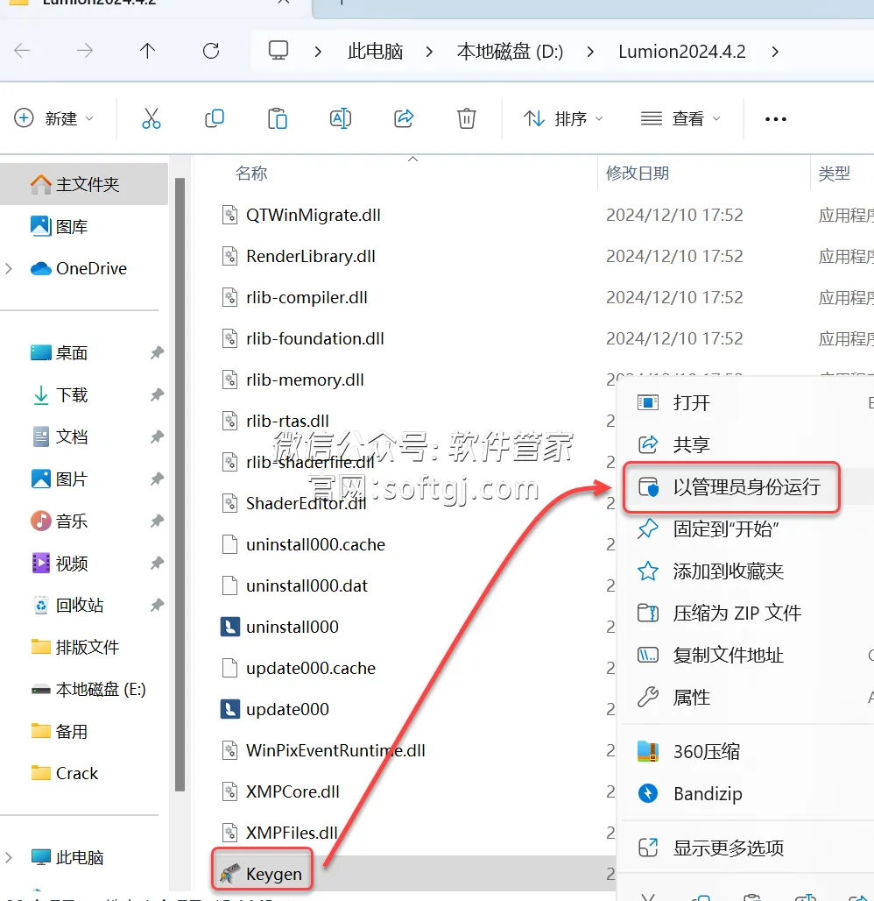The height and width of the screenshot is (901, 874).
Task: Select the RenderLibrary.dll file
Action: 311,256
